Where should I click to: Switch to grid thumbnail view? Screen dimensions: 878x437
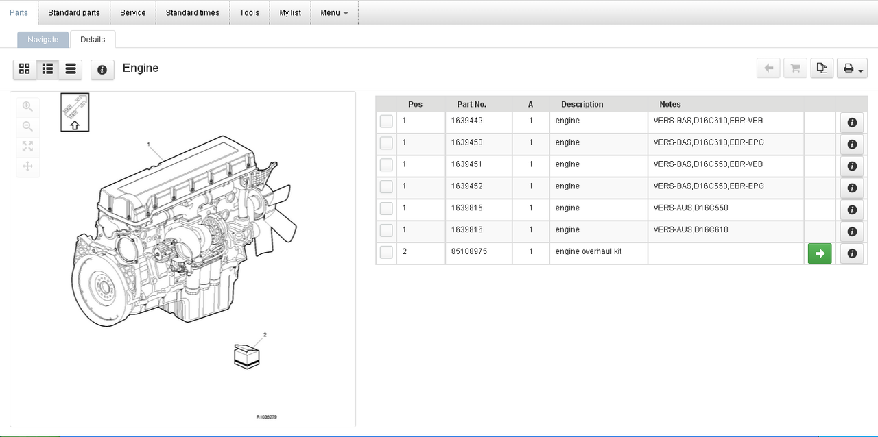pyautogui.click(x=25, y=69)
